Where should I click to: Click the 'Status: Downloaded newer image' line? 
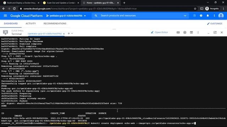[32, 51]
